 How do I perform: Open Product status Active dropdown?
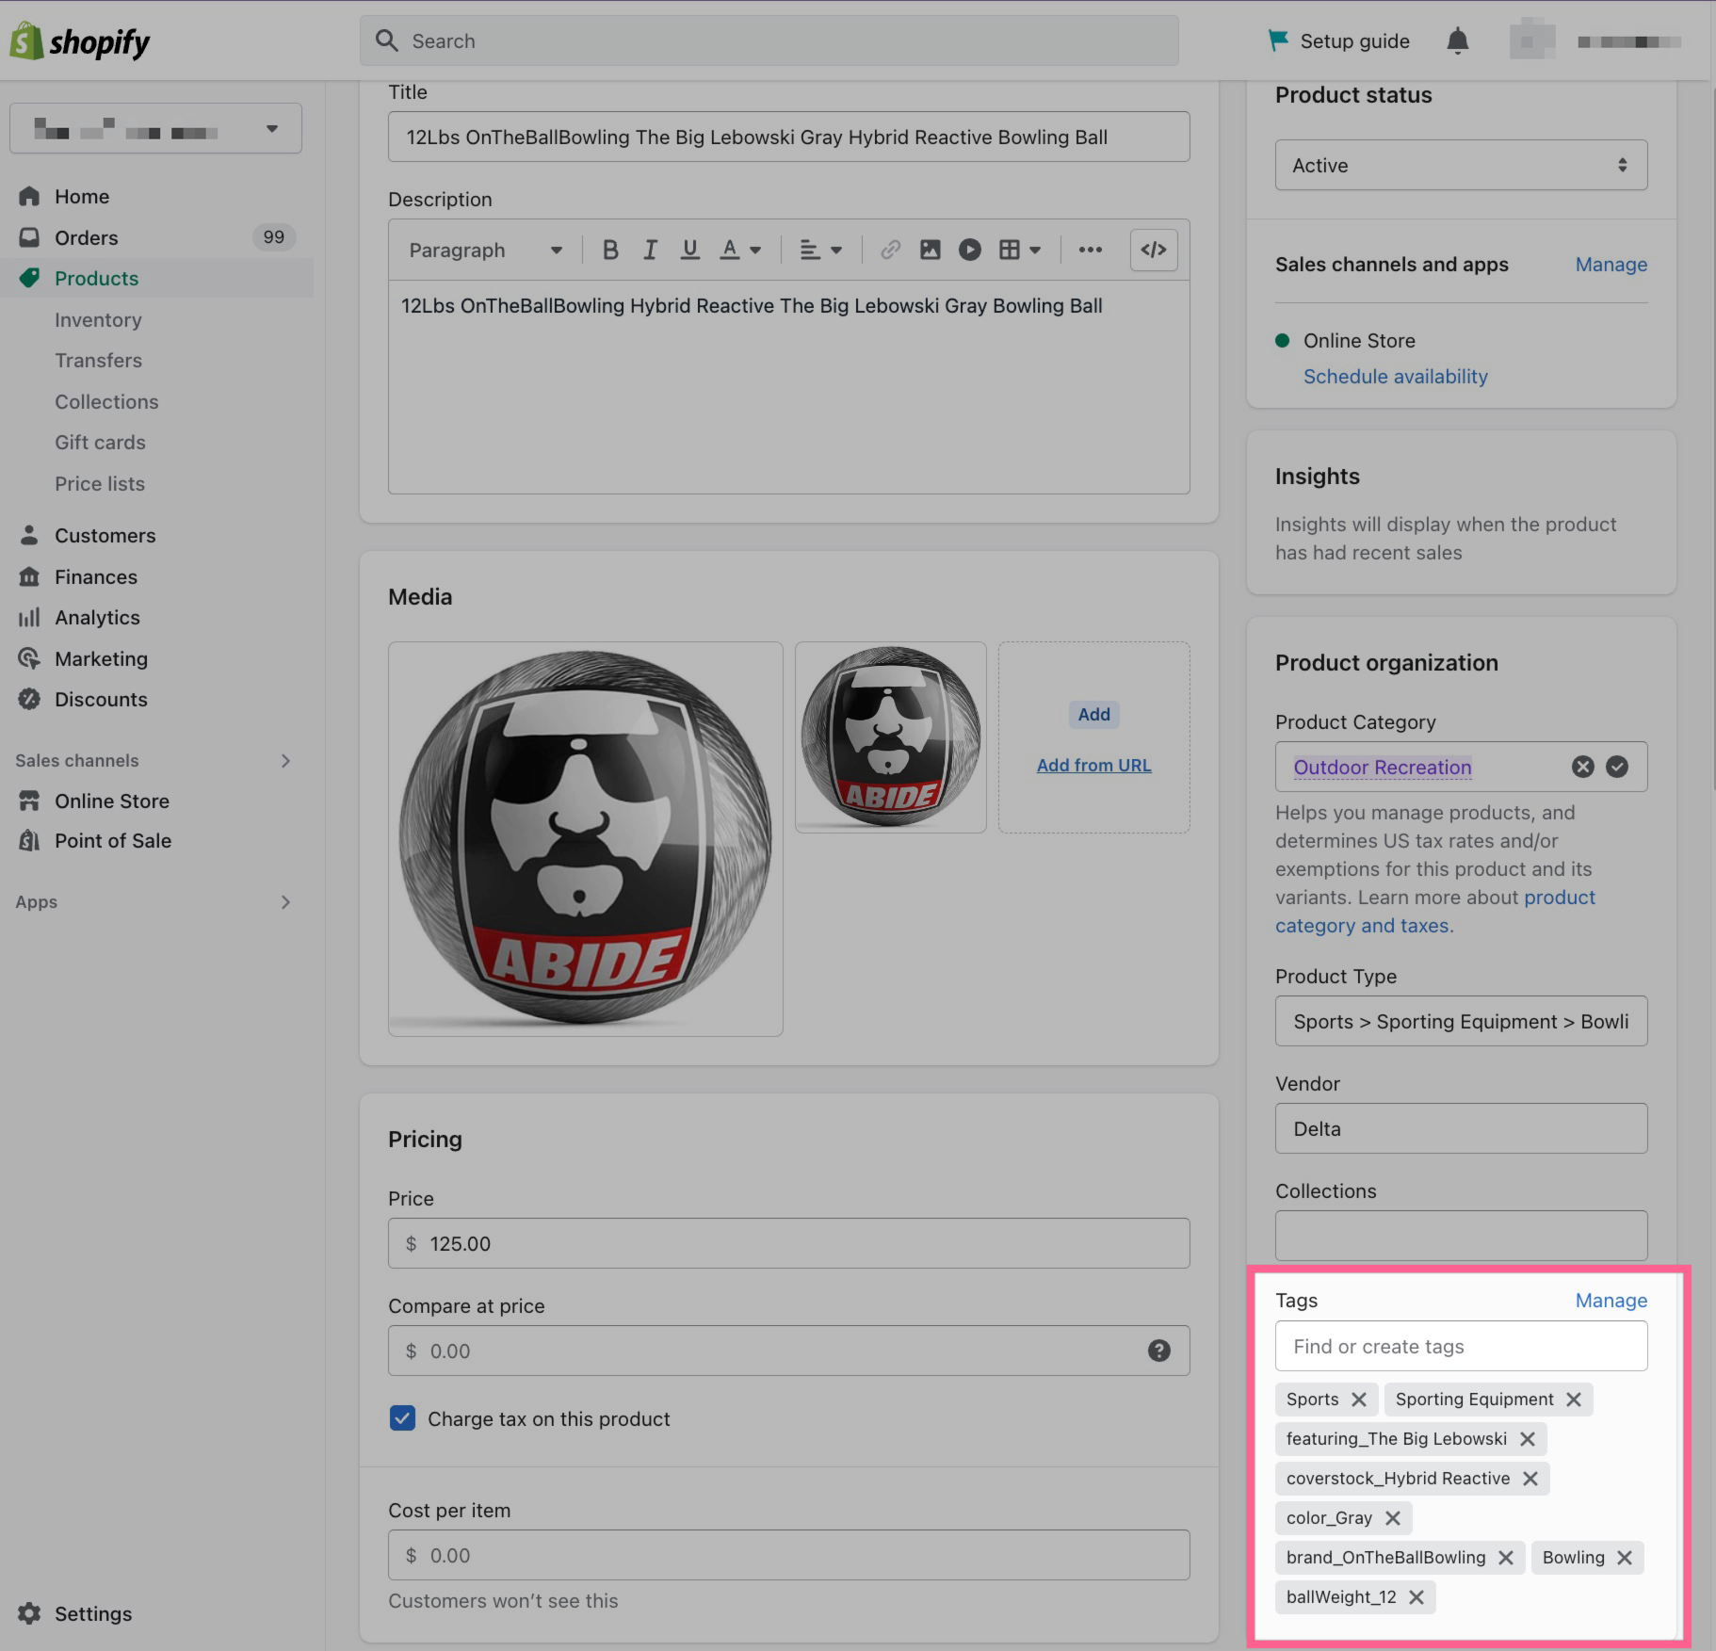pyautogui.click(x=1461, y=166)
